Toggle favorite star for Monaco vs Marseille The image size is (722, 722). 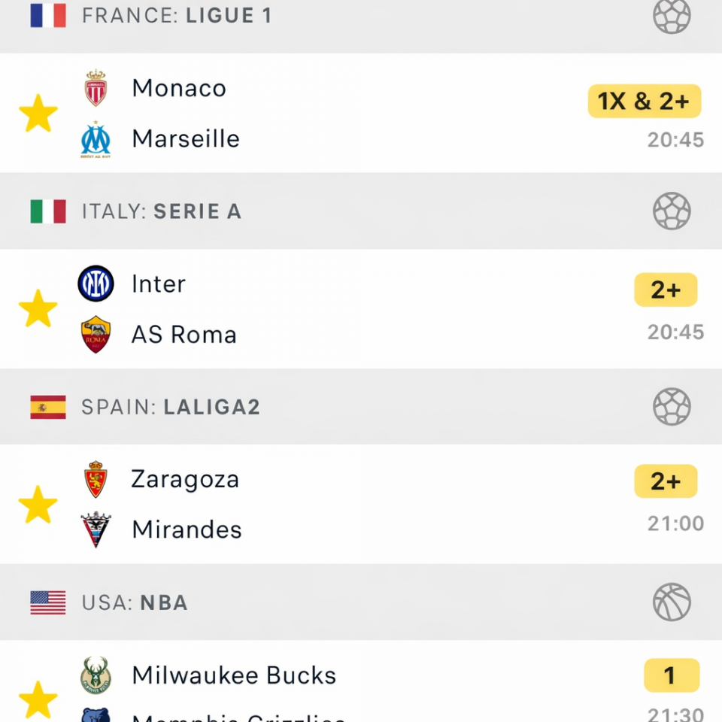(x=38, y=114)
